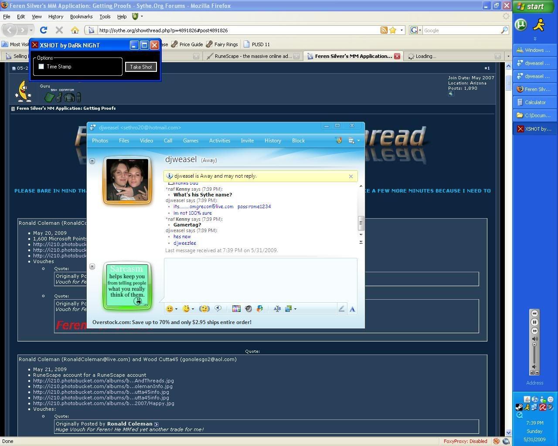Viewport: 558px width, 446px height.
Task: Open the emoticon picker dropdown arrow
Action: (176, 309)
